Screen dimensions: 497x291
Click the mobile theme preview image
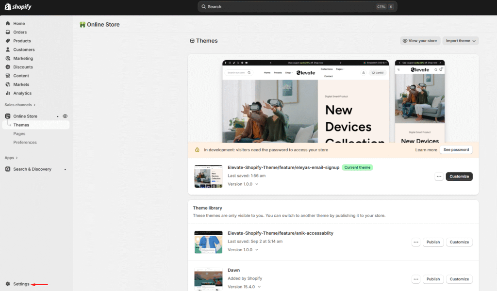420,101
